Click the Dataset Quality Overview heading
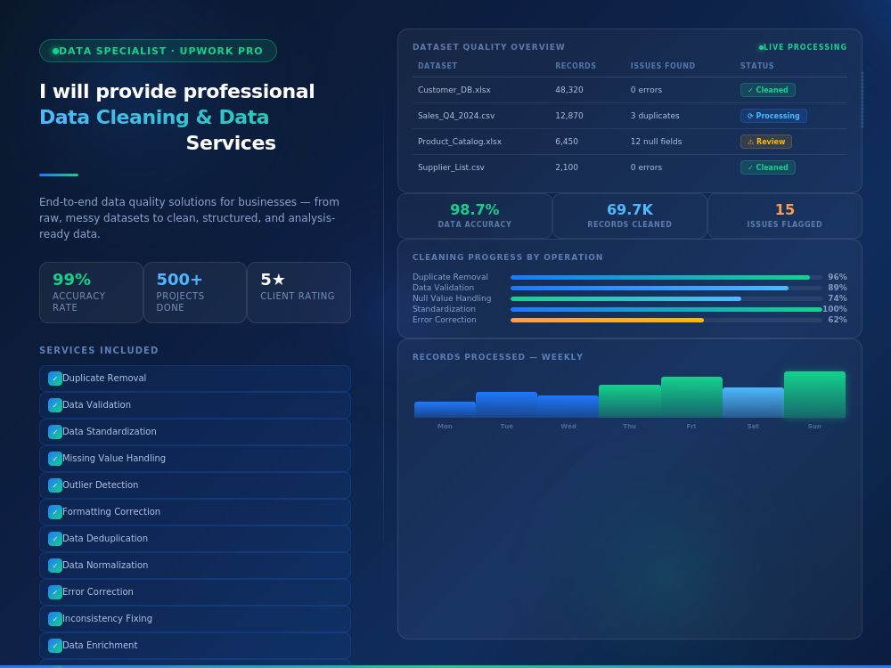Viewport: 891px width, 668px height. [488, 47]
